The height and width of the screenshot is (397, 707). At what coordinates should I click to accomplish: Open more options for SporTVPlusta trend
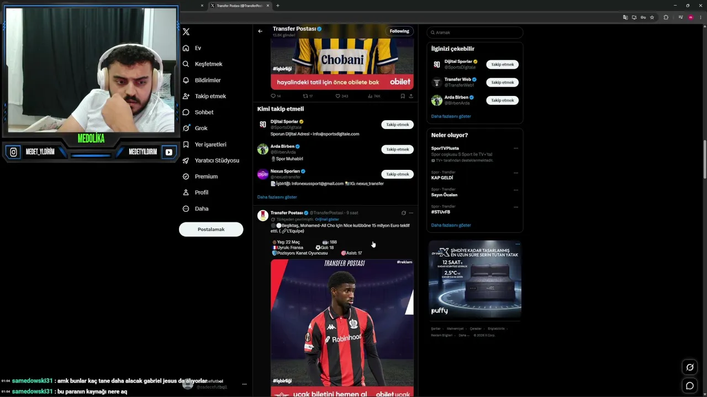[x=516, y=148]
